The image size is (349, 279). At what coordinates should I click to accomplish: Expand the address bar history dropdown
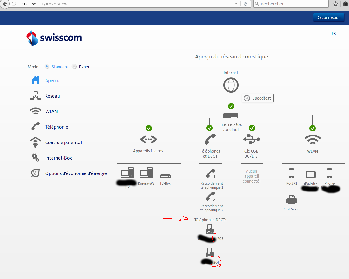236,4
